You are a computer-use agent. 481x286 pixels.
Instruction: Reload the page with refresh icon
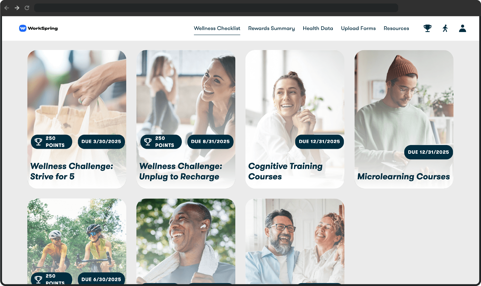click(27, 8)
